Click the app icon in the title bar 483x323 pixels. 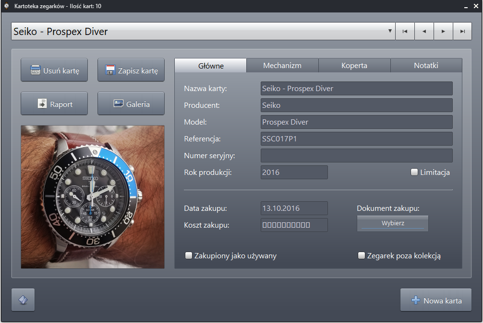6,6
